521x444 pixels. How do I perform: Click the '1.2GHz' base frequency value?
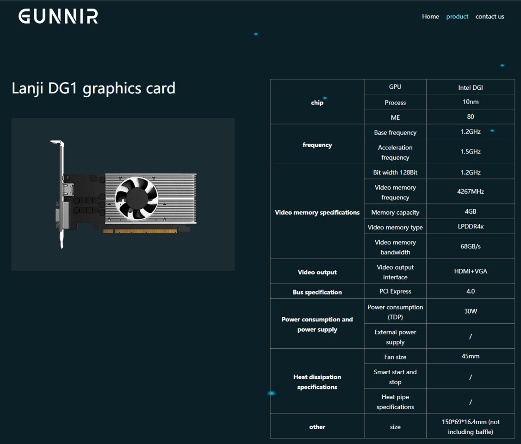tap(471, 132)
